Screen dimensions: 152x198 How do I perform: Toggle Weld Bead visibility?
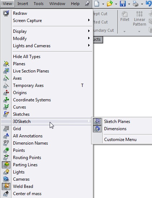click(6, 186)
